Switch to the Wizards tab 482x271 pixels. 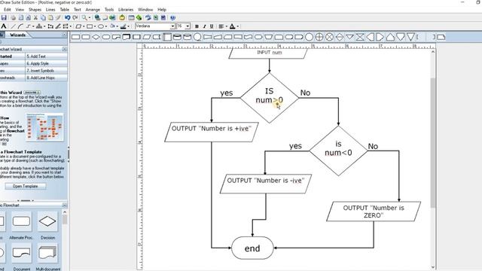[x=17, y=35]
